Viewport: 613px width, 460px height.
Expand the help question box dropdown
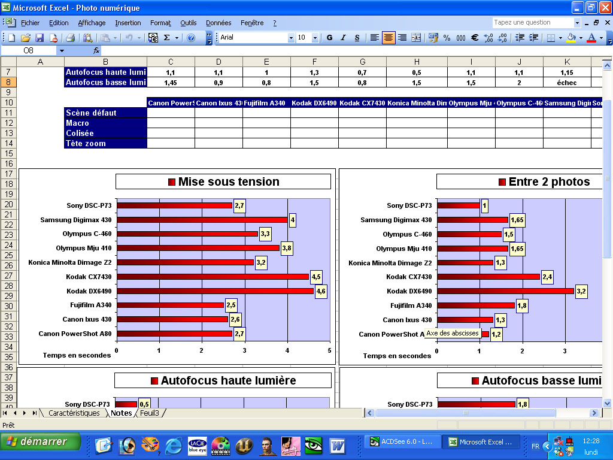(577, 23)
